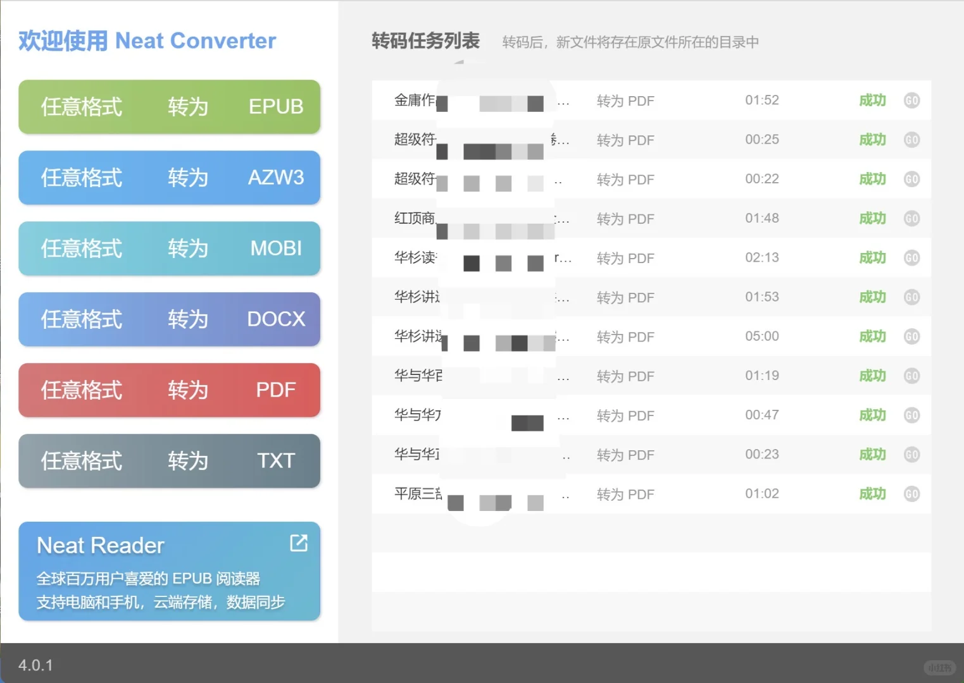Click GO icon for the 01:48 task

(x=911, y=218)
